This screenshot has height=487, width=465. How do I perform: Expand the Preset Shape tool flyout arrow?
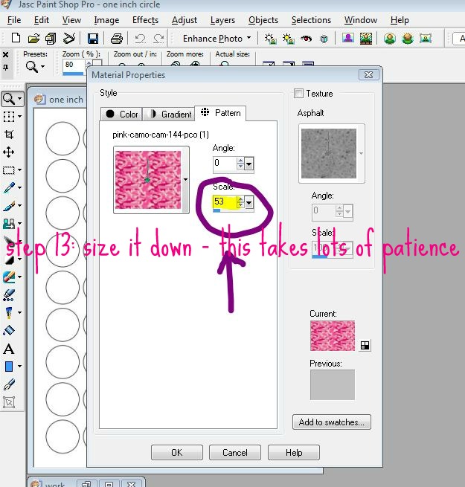tap(19, 367)
